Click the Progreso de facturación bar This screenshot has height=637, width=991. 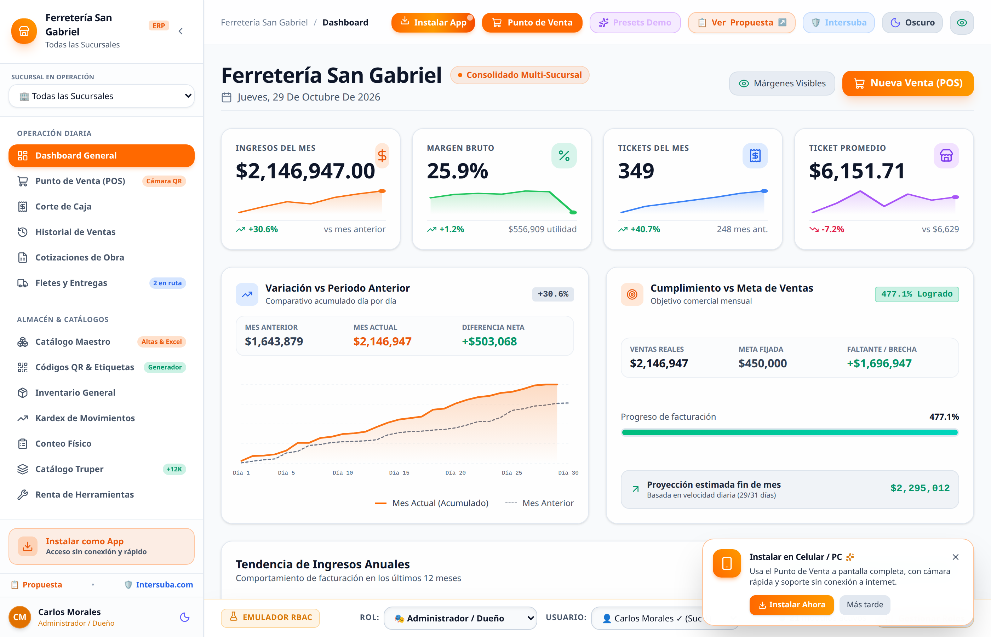point(790,432)
